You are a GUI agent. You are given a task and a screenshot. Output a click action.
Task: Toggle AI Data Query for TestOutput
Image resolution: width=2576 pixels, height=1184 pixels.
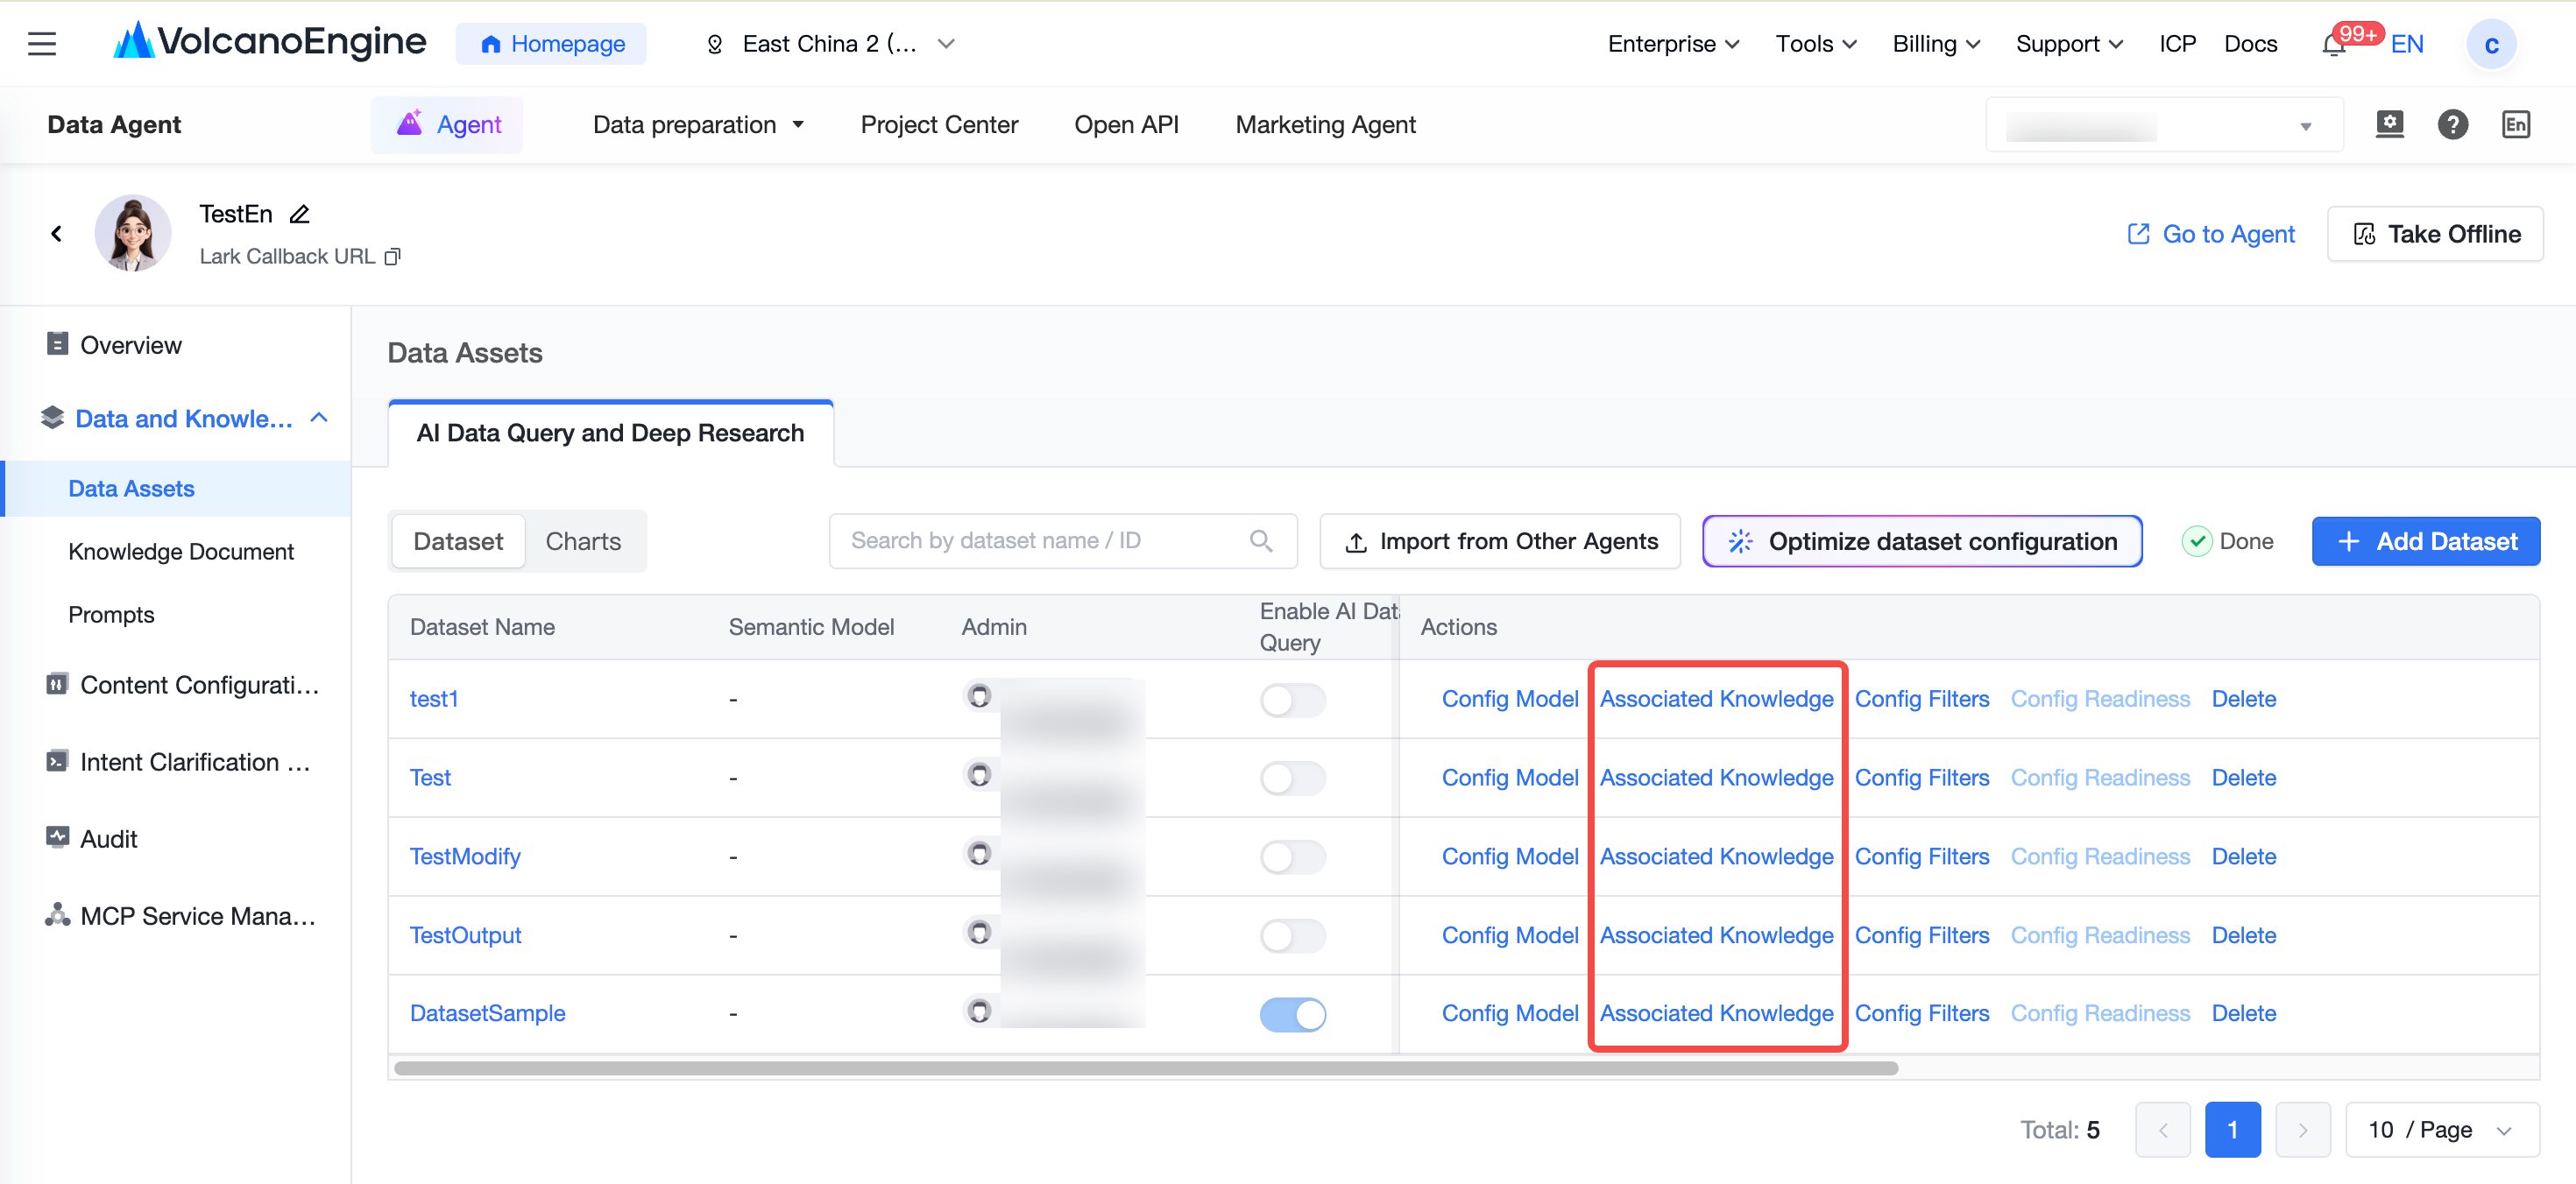point(1292,935)
